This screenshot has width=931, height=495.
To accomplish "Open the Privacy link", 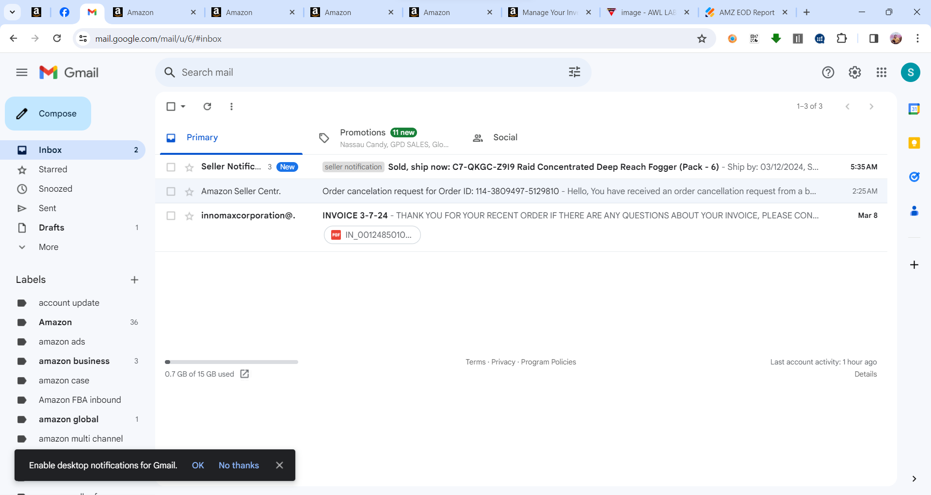I will pyautogui.click(x=503, y=362).
